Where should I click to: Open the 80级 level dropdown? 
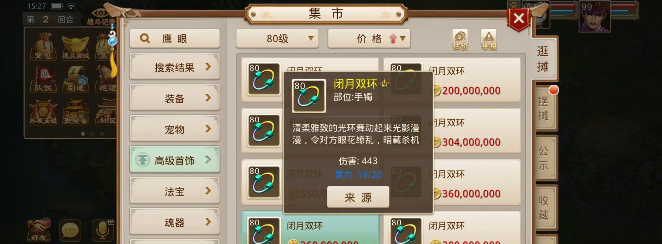[x=277, y=39]
